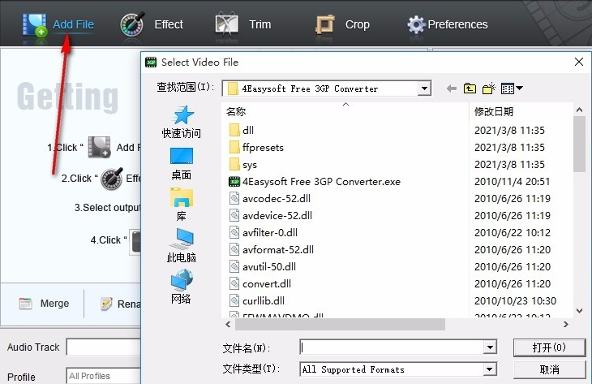Select avutil-50.dll file
592x384 pixels.
tap(263, 266)
